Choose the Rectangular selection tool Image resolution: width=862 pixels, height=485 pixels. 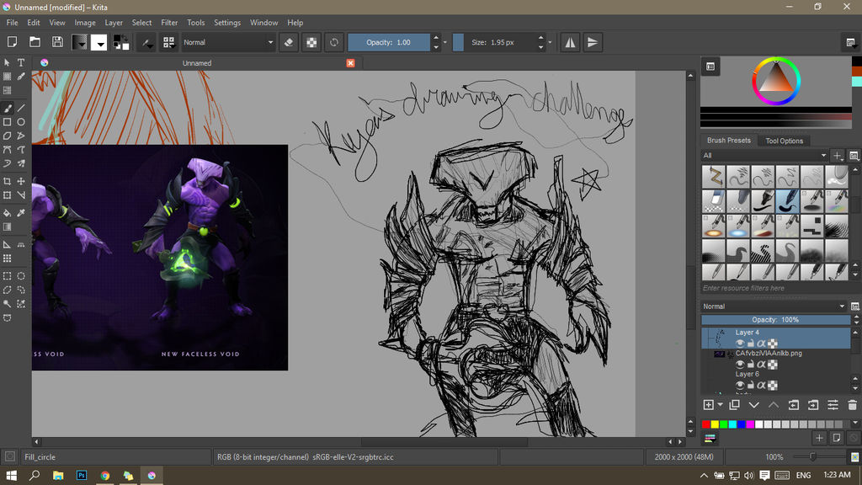point(7,276)
